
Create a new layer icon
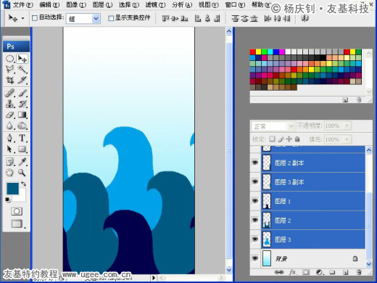pyautogui.click(x=346, y=272)
